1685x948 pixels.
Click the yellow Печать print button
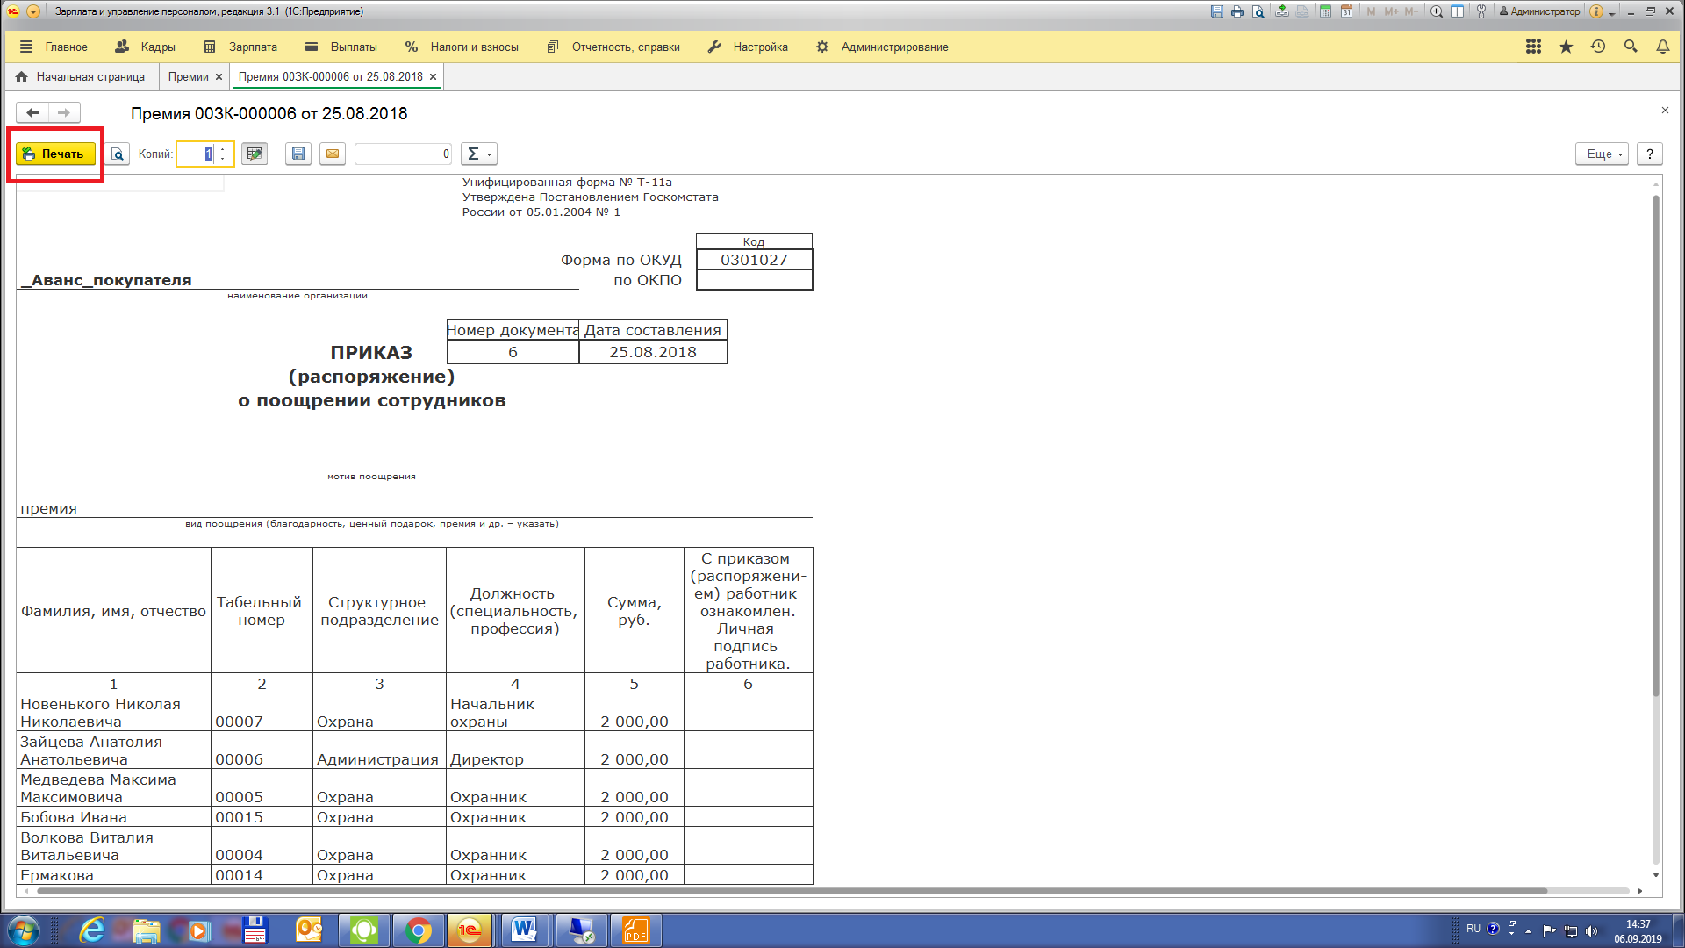tap(55, 154)
